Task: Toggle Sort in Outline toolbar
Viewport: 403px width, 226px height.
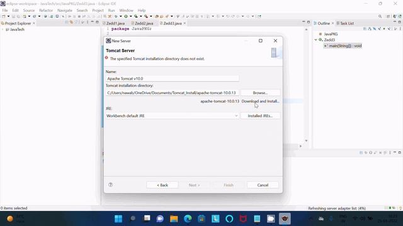Action: pos(370,29)
